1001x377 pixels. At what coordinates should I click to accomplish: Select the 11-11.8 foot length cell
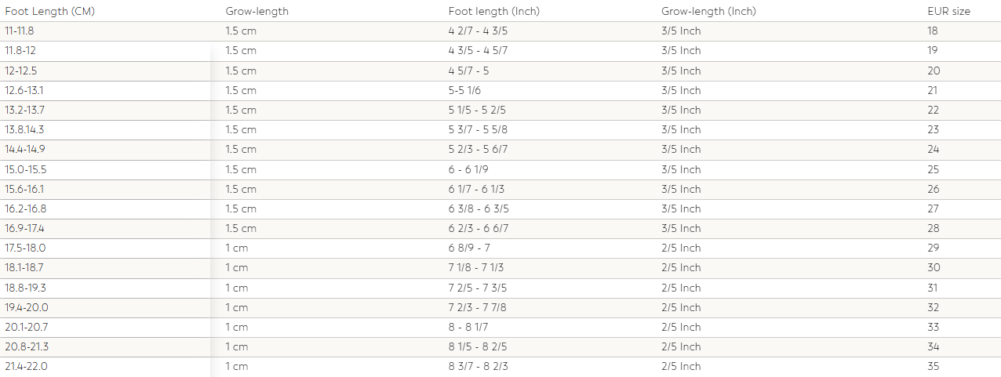(x=20, y=31)
